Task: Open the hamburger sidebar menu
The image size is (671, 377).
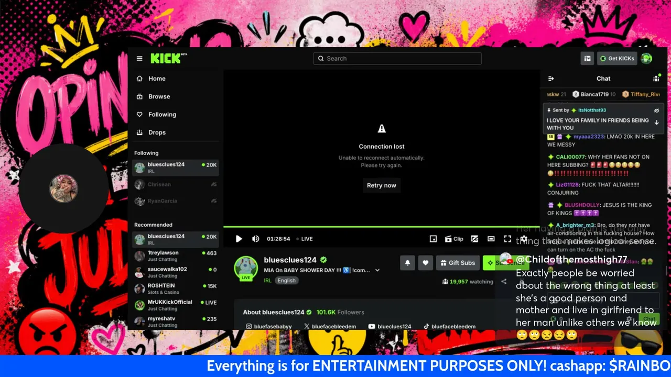Action: (139, 59)
